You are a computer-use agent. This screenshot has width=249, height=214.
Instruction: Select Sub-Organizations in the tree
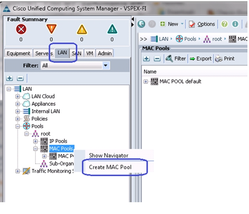61,163
